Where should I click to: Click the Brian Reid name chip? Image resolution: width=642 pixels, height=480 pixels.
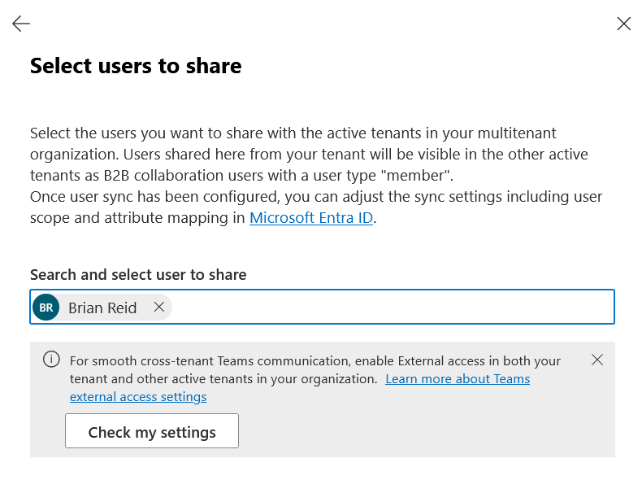point(102,308)
